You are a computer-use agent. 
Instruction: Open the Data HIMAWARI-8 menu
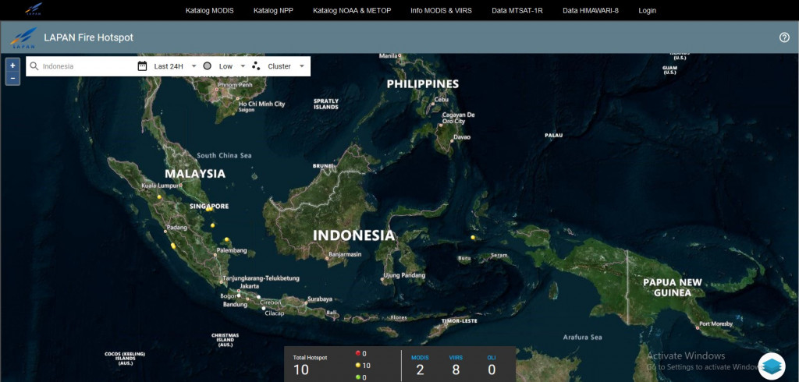click(x=591, y=10)
